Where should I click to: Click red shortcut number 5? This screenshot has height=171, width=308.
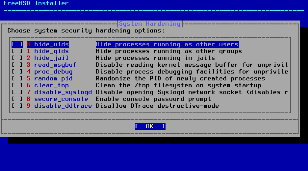29,79
